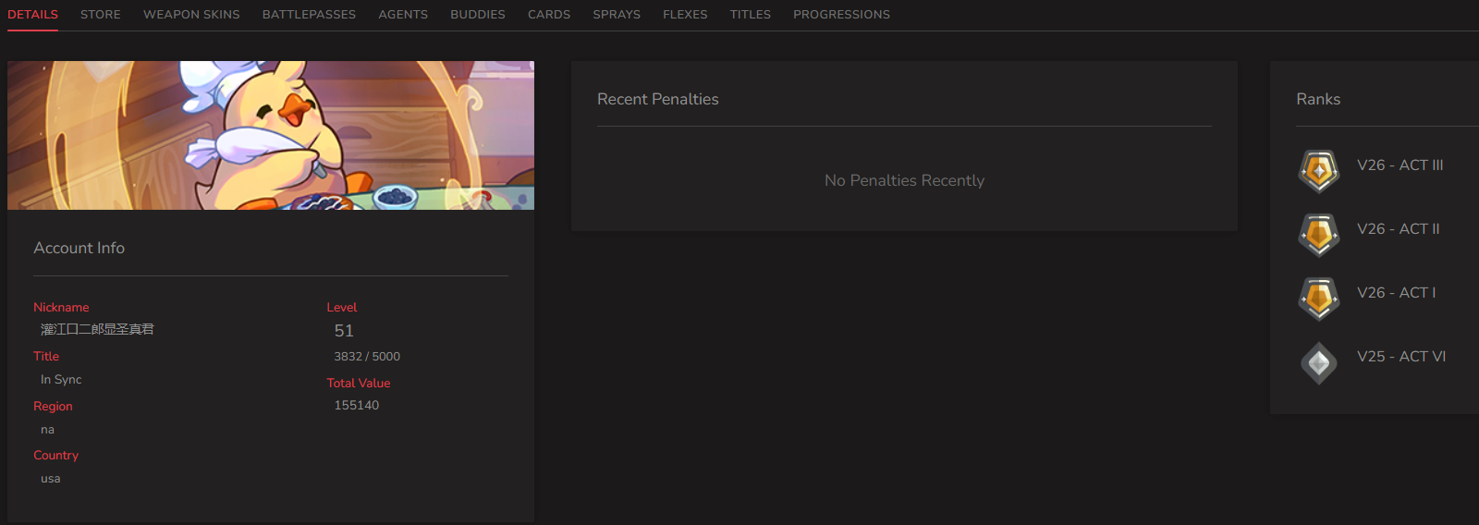This screenshot has height=525, width=1479.
Task: Click the V25 - ACT VI unranked icon
Action: 1319,362
